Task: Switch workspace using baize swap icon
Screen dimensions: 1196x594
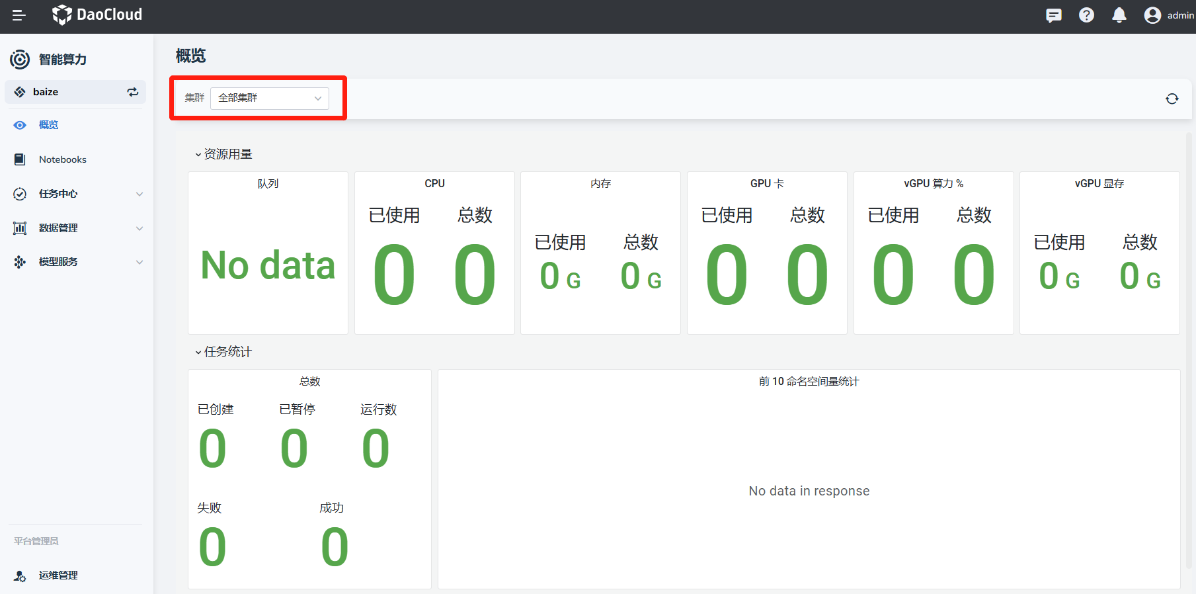Action: [x=133, y=92]
